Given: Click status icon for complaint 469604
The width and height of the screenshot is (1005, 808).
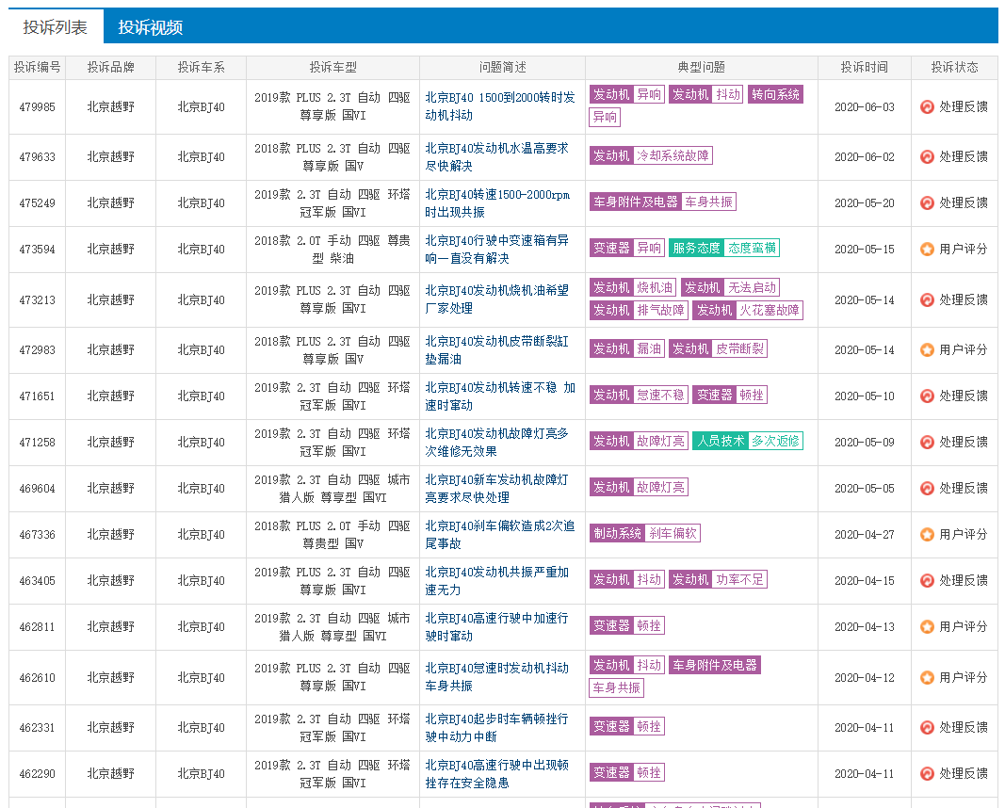Looking at the screenshot, I should pos(927,488).
